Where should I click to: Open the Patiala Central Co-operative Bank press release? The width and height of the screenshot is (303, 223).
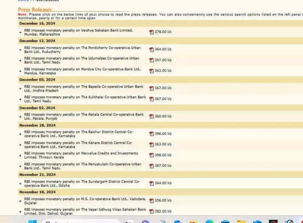coord(84,116)
